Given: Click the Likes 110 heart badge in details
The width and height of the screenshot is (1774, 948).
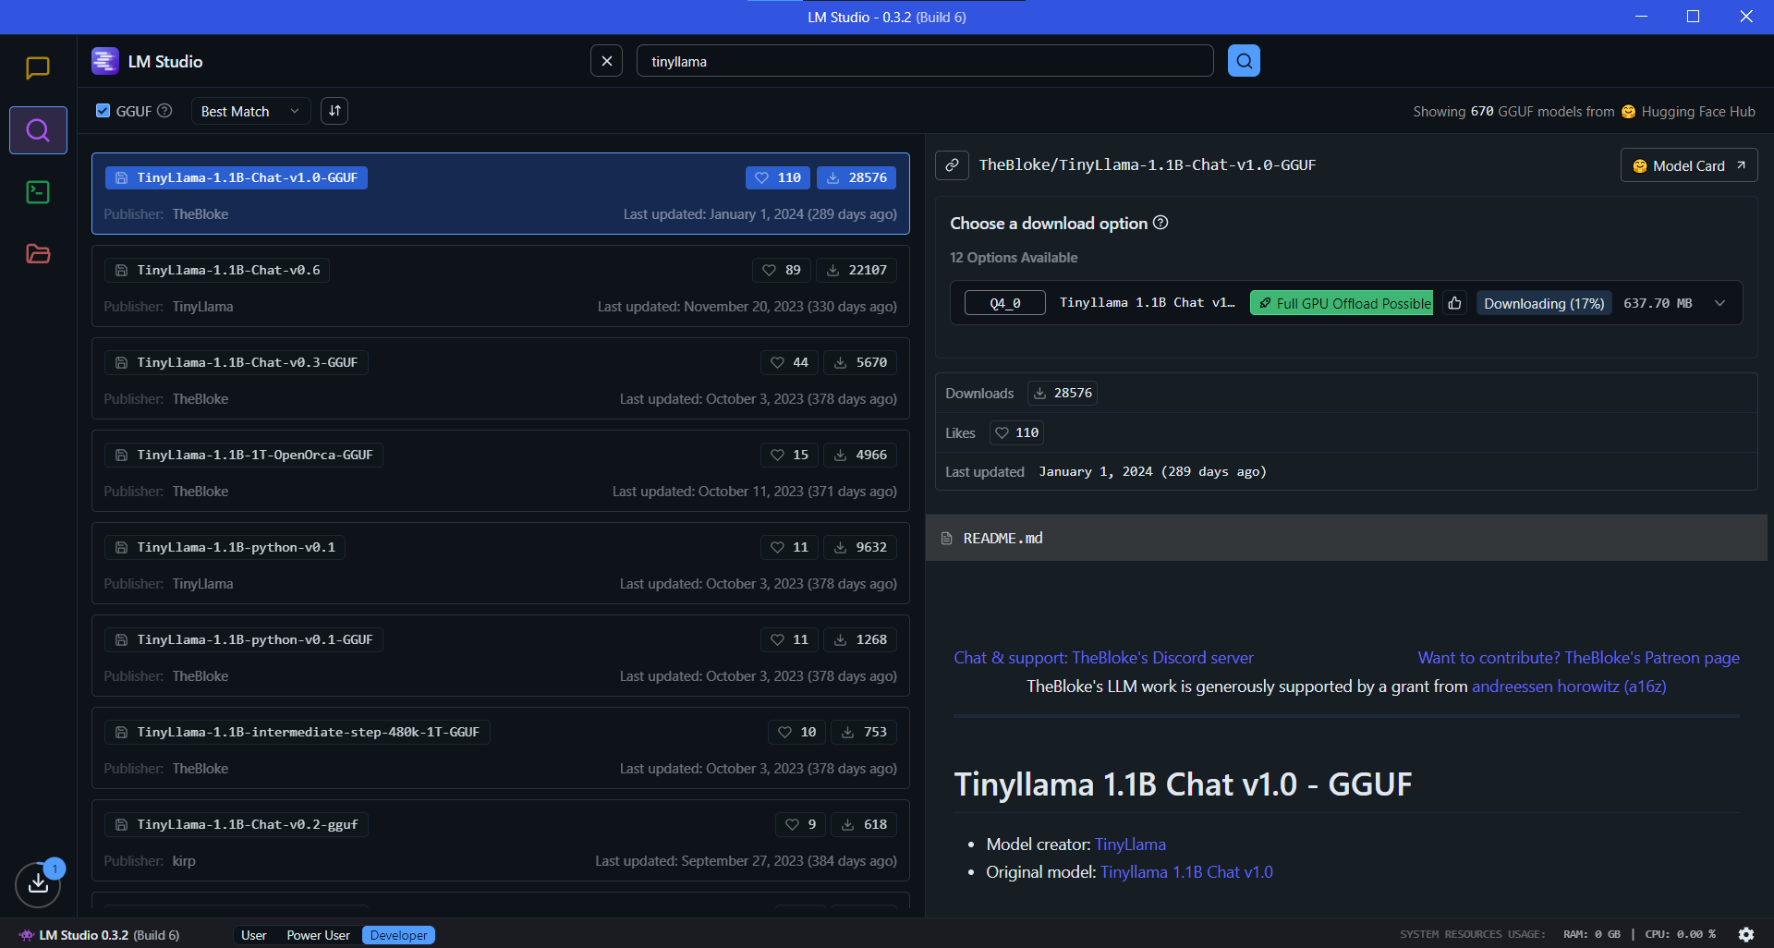Looking at the screenshot, I should (1017, 432).
